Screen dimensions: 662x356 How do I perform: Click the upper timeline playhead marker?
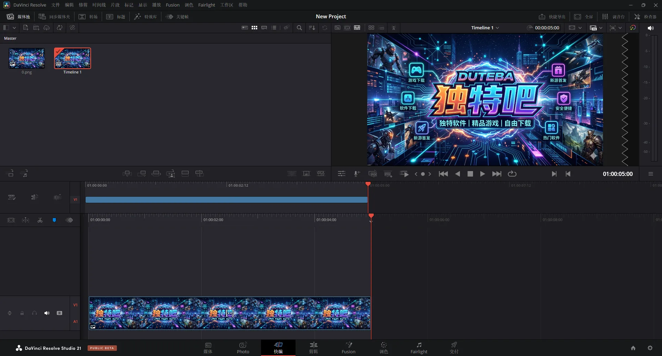pos(368,184)
